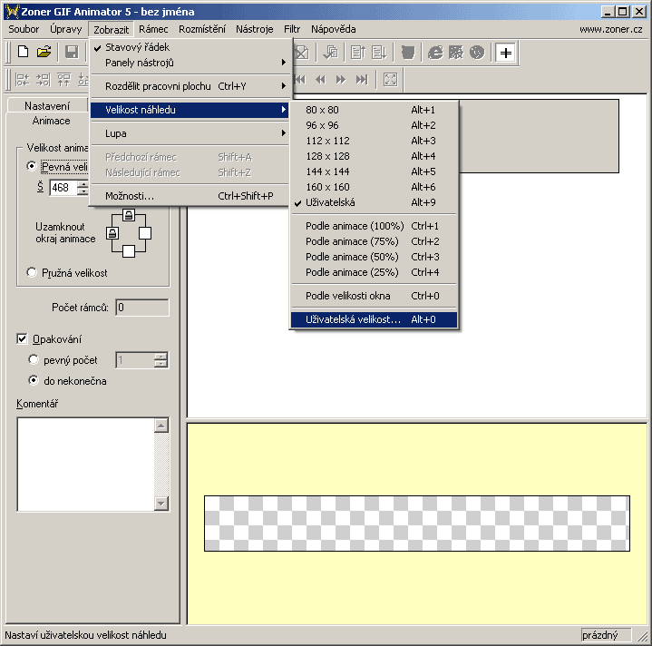Select the Pevná velikost radio button
652x646 pixels.
click(x=32, y=166)
